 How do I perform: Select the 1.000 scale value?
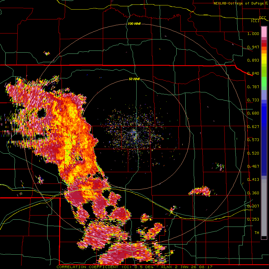(253, 33)
